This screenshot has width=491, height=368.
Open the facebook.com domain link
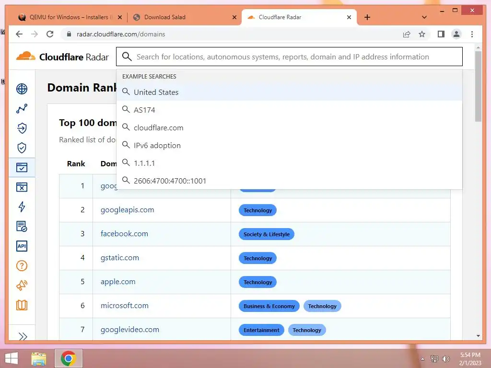pyautogui.click(x=124, y=233)
